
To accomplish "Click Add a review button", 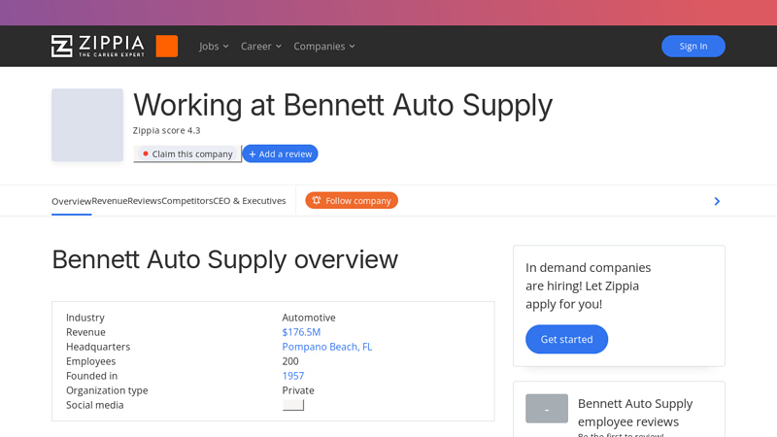I will point(280,153).
